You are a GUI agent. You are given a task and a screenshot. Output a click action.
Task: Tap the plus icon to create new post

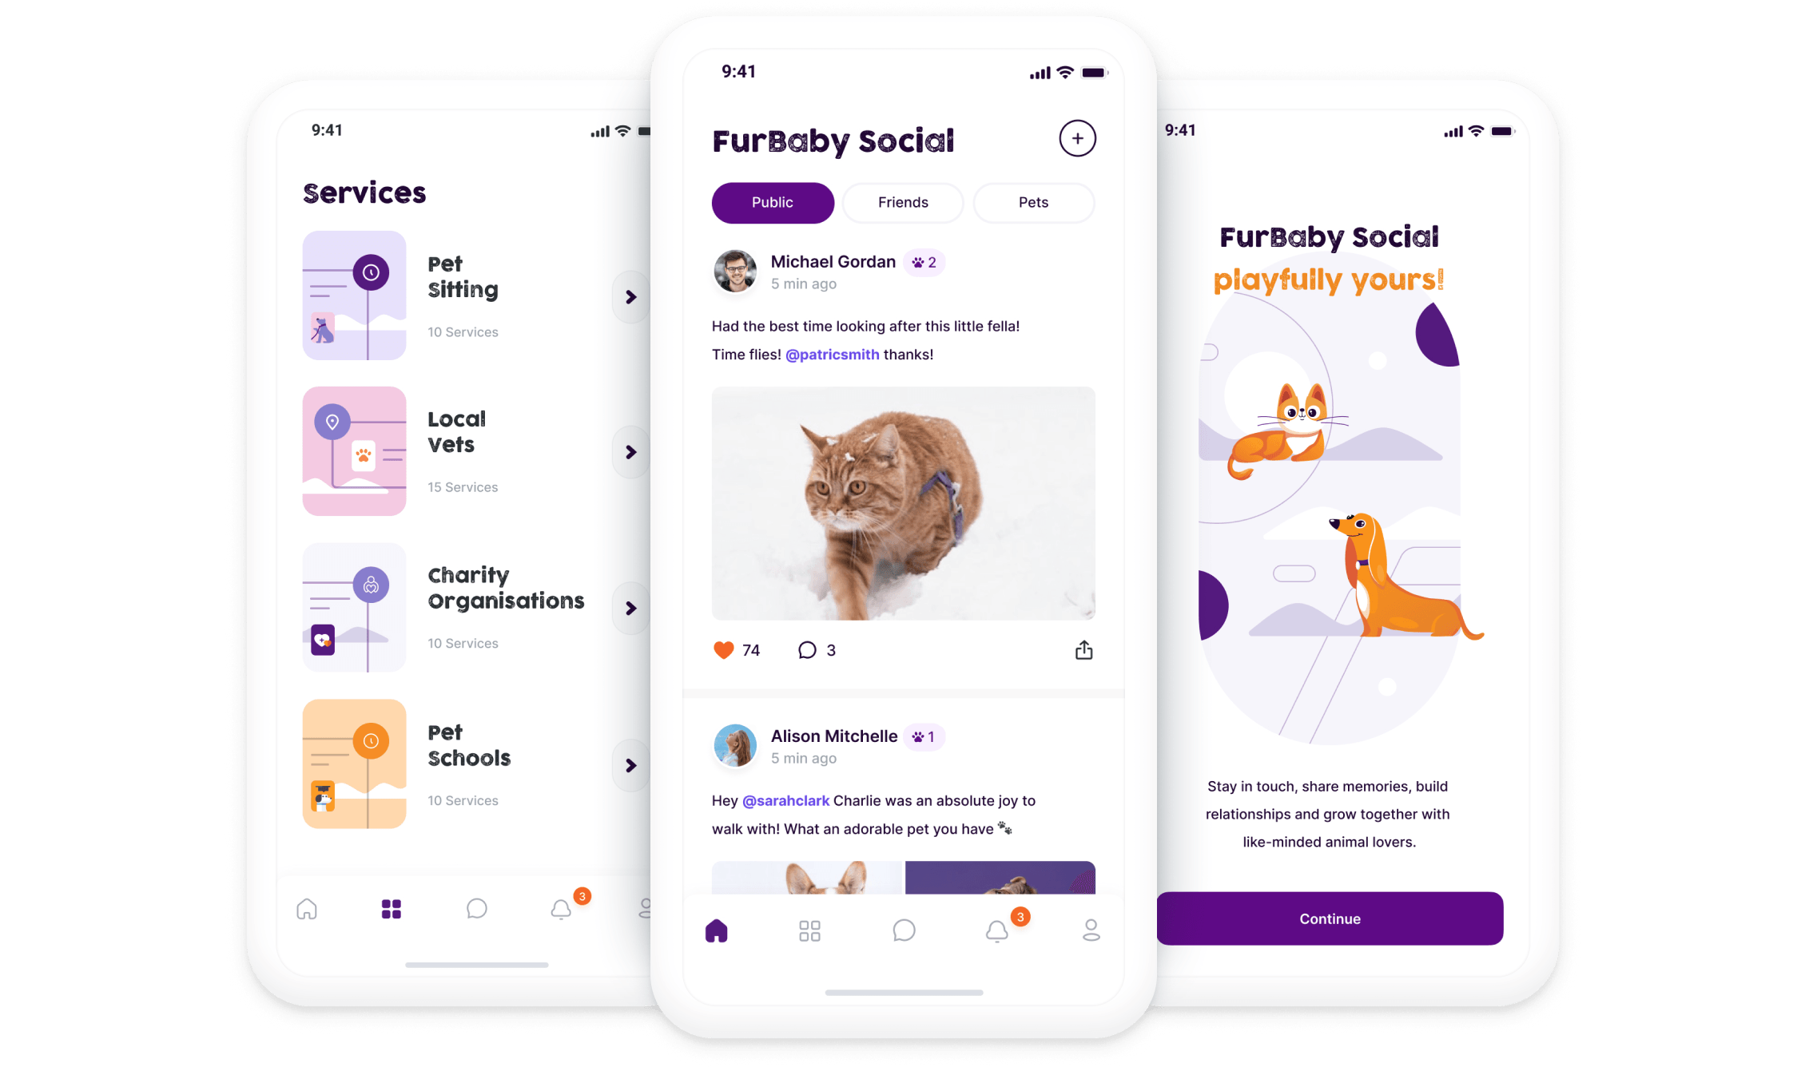tap(1077, 138)
